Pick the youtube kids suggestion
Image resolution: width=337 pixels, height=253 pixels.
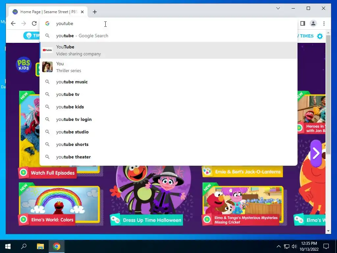point(168,107)
